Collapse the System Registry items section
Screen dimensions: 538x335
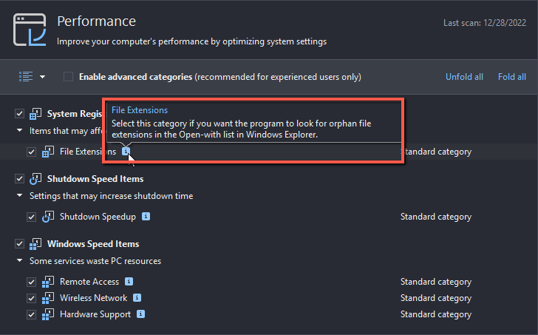(19, 130)
